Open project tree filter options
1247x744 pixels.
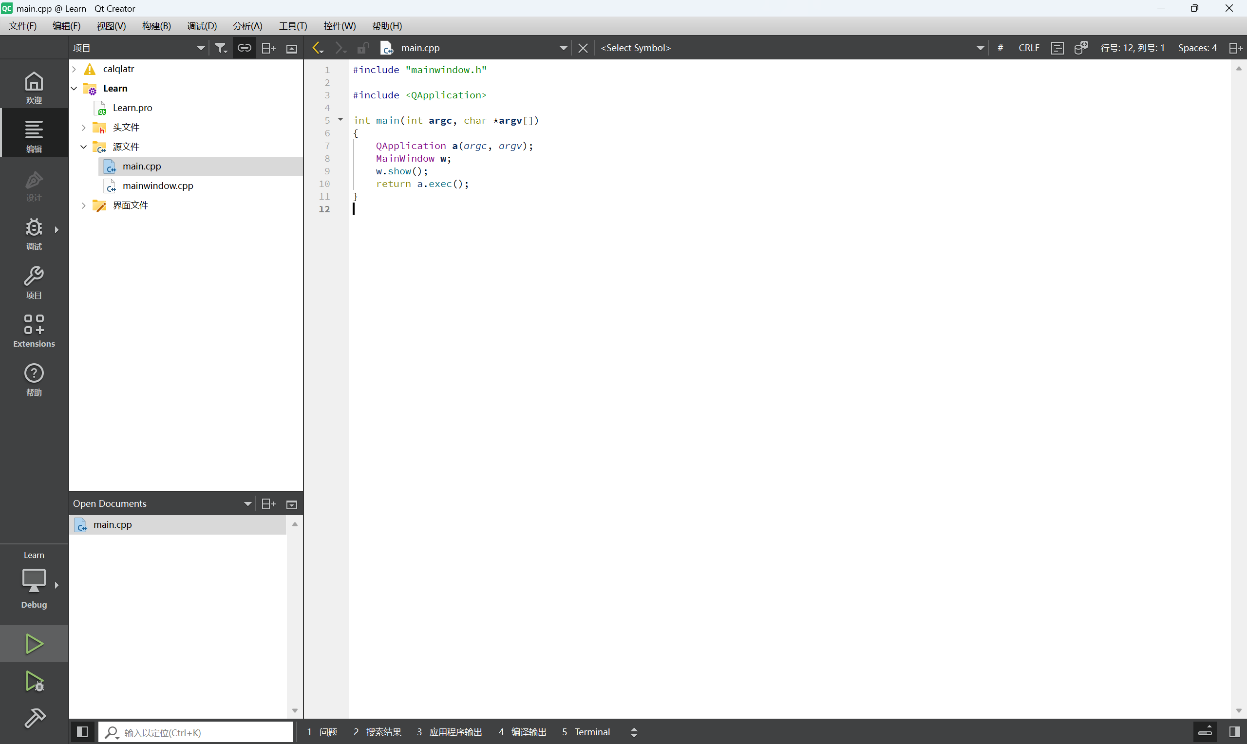221,48
